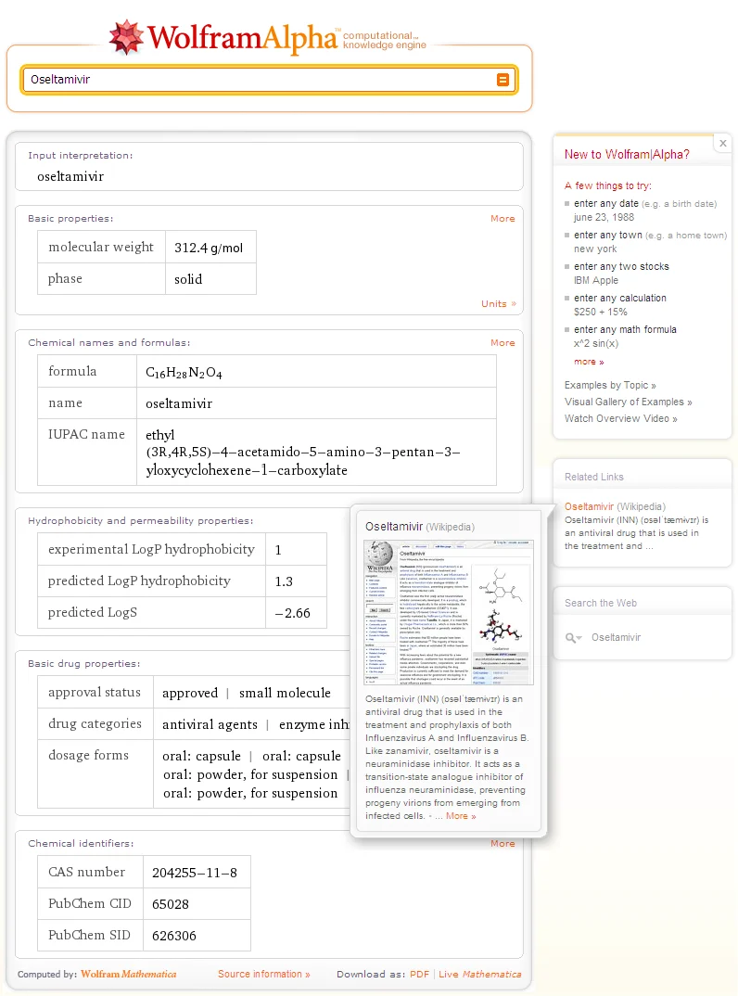Viewport: 738px width, 996px height.
Task: Select PubChem CID value 65028
Action: pyautogui.click(x=171, y=904)
